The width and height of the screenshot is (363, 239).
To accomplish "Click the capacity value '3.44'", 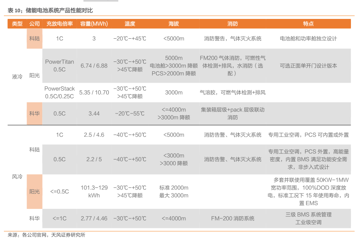I will [94, 113].
